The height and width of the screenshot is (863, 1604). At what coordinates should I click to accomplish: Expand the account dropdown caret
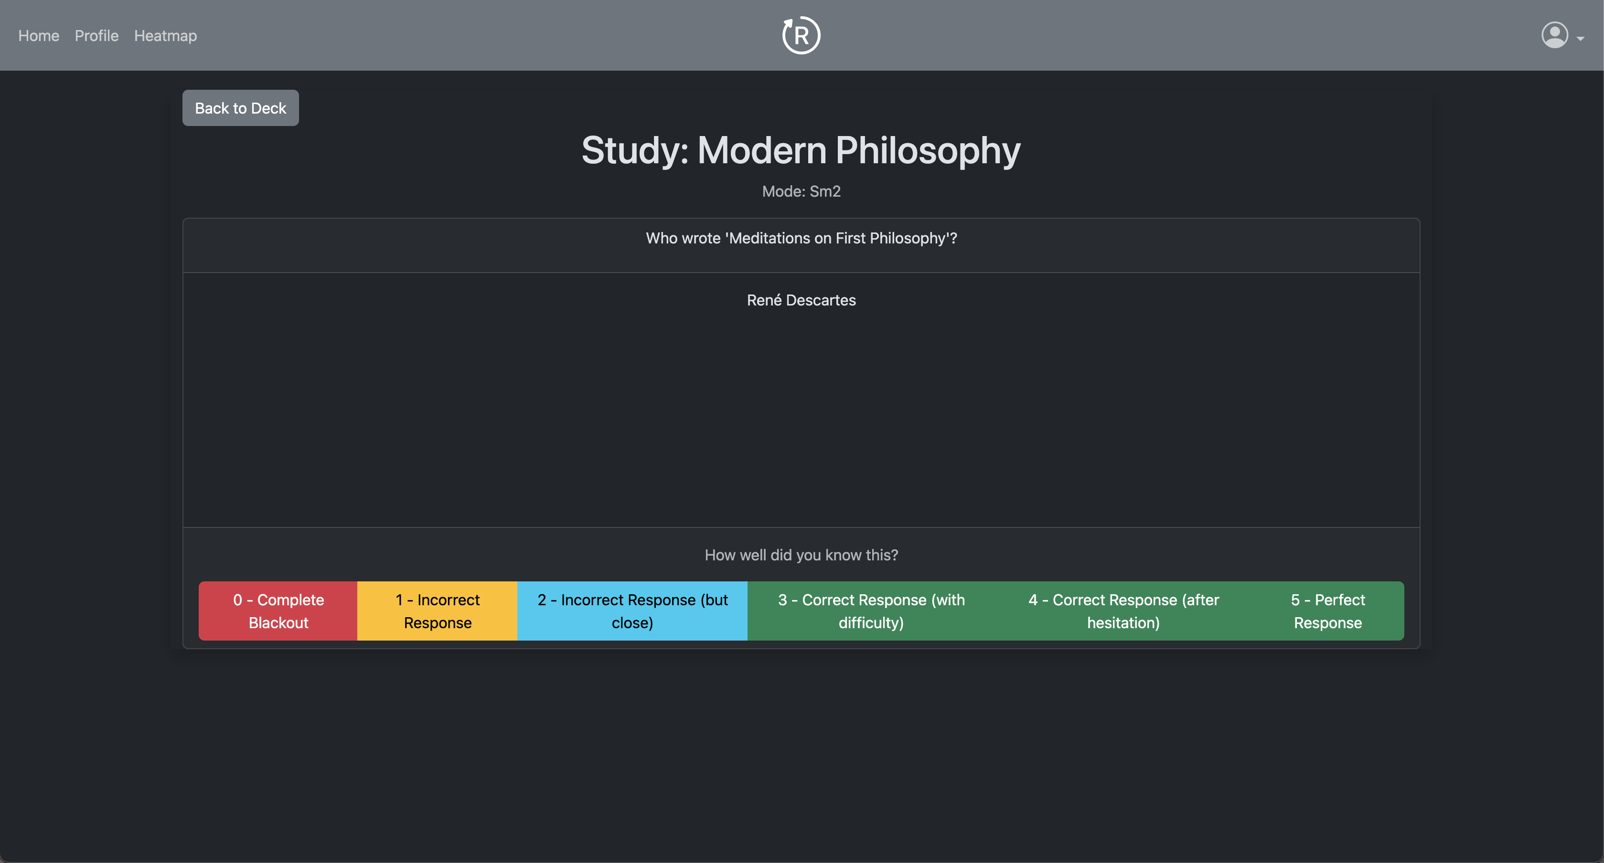pyautogui.click(x=1580, y=39)
